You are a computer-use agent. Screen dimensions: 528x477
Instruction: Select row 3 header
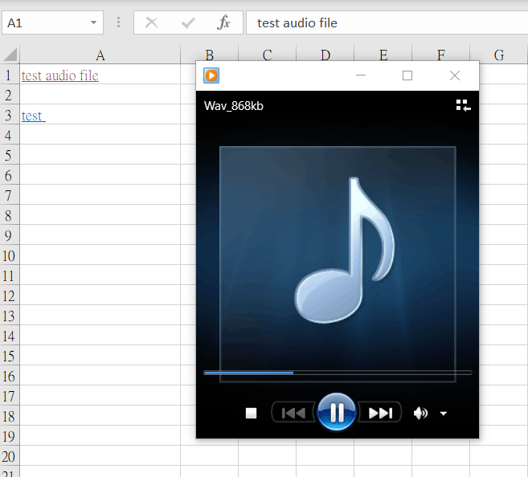click(10, 114)
